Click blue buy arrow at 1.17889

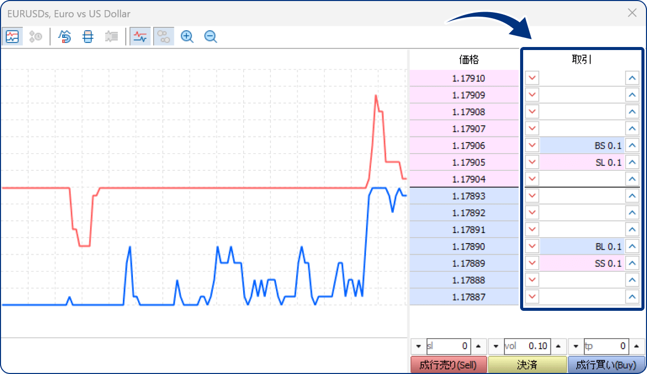[x=632, y=263]
